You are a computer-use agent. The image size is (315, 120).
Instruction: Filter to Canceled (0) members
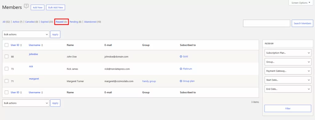point(32,22)
